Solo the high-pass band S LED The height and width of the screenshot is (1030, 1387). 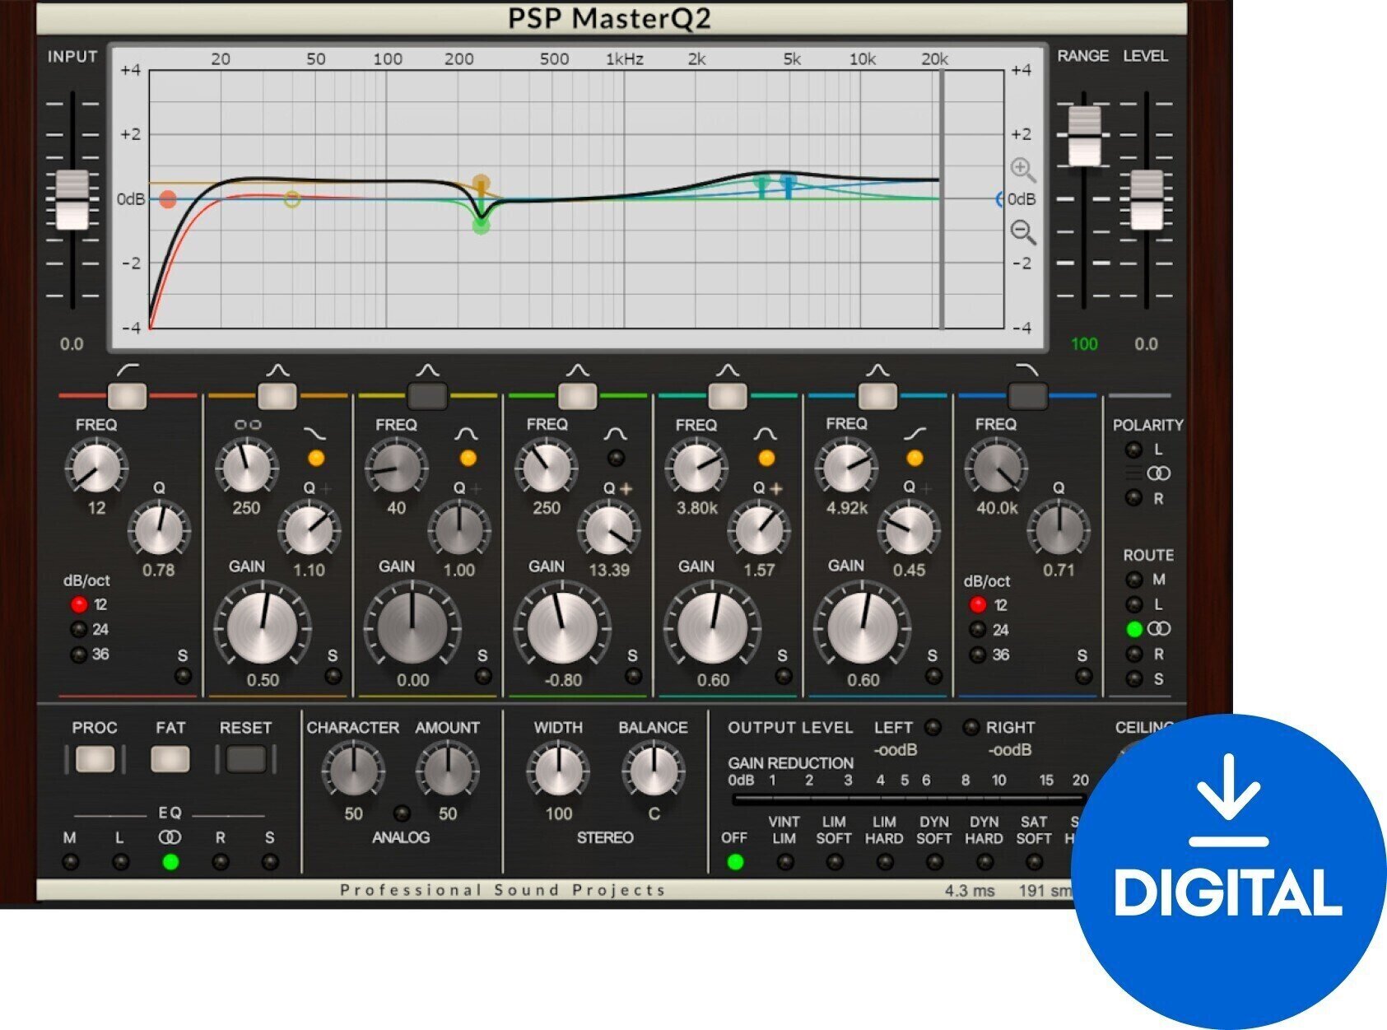(x=183, y=677)
